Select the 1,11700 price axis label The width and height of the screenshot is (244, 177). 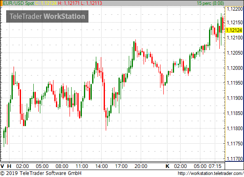(235, 159)
